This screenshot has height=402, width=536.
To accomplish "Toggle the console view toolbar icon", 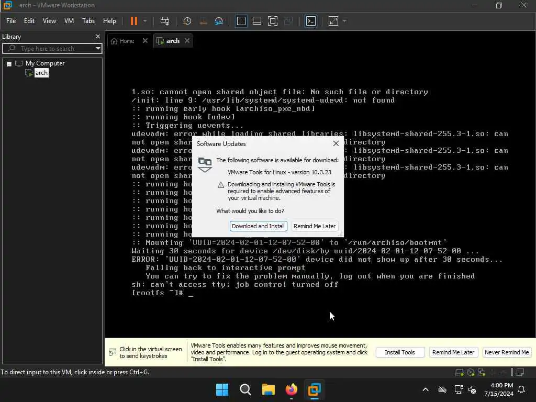I will click(310, 21).
